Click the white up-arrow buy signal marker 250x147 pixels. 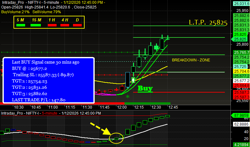[x=133, y=80]
